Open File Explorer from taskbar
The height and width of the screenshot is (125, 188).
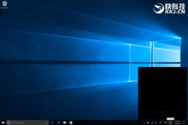pyautogui.click(x=65, y=122)
